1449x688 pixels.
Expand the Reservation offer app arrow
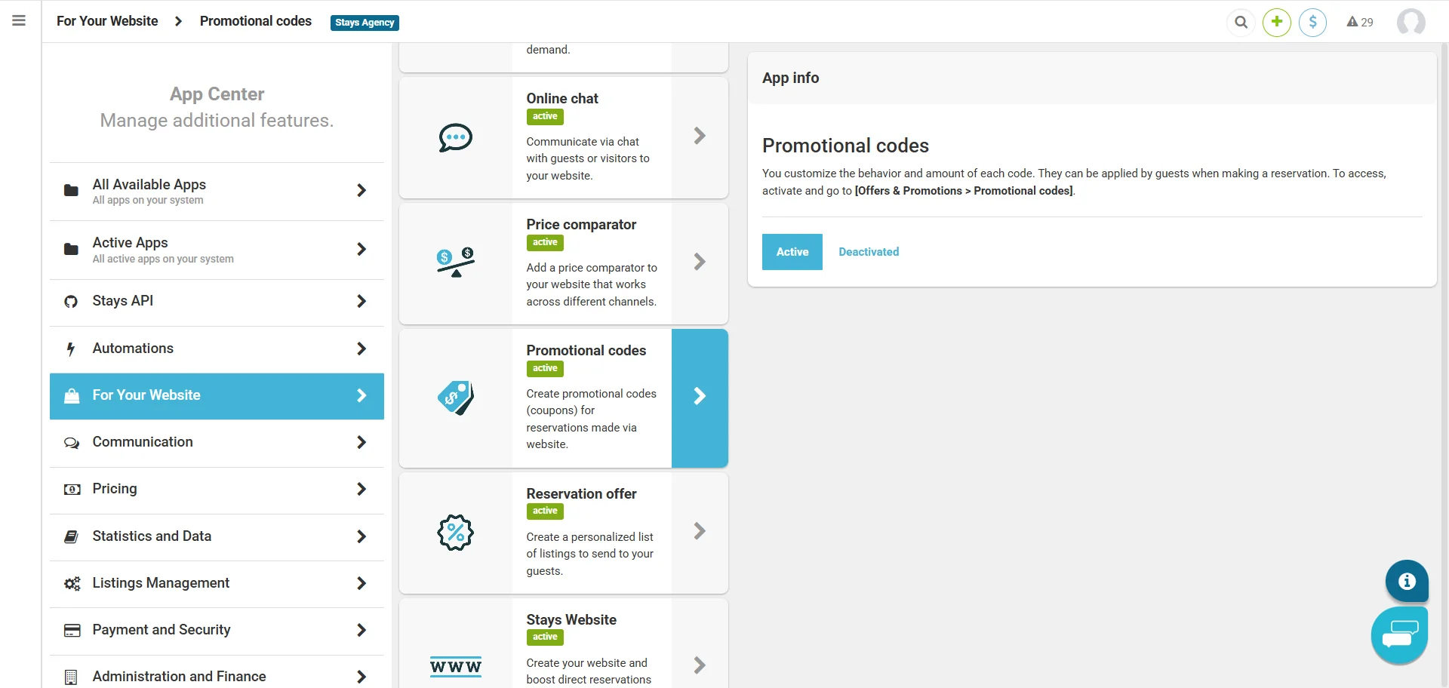700,532
